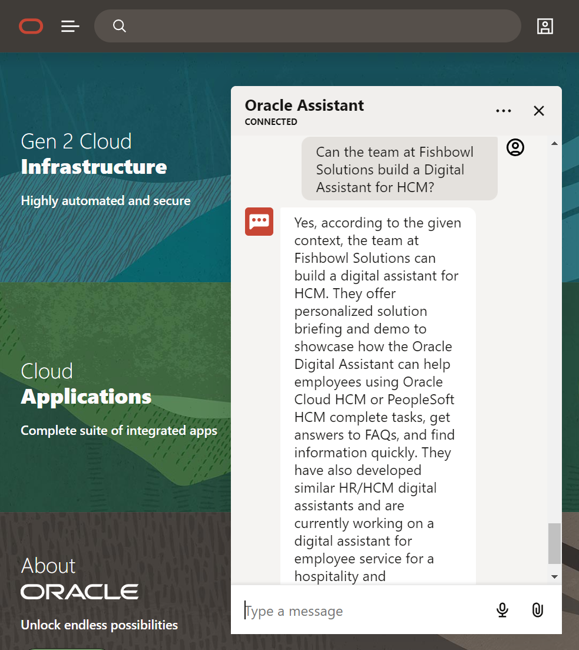Click Unlock endless possibilities text
579x650 pixels.
(x=100, y=625)
